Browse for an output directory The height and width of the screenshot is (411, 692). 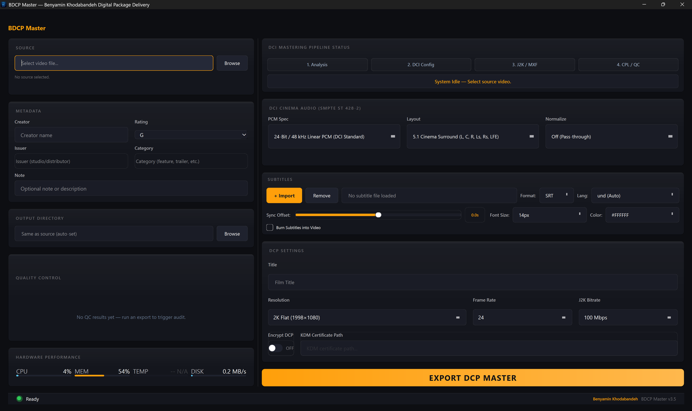232,234
